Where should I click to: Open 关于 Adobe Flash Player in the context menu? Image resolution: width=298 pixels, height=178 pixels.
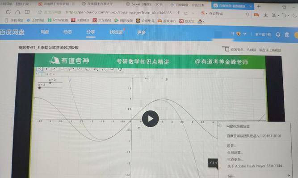(x=256, y=166)
